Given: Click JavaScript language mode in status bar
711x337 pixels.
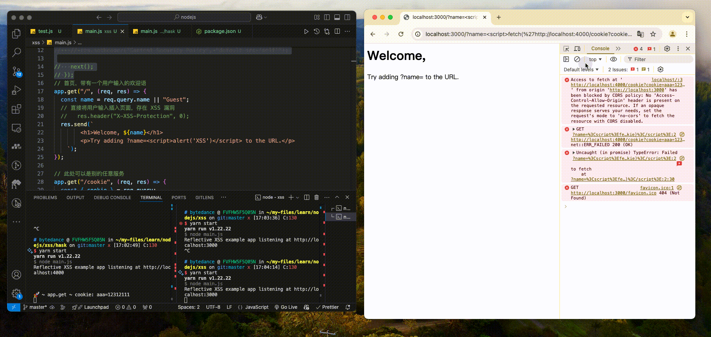Looking at the screenshot, I should click(x=257, y=307).
